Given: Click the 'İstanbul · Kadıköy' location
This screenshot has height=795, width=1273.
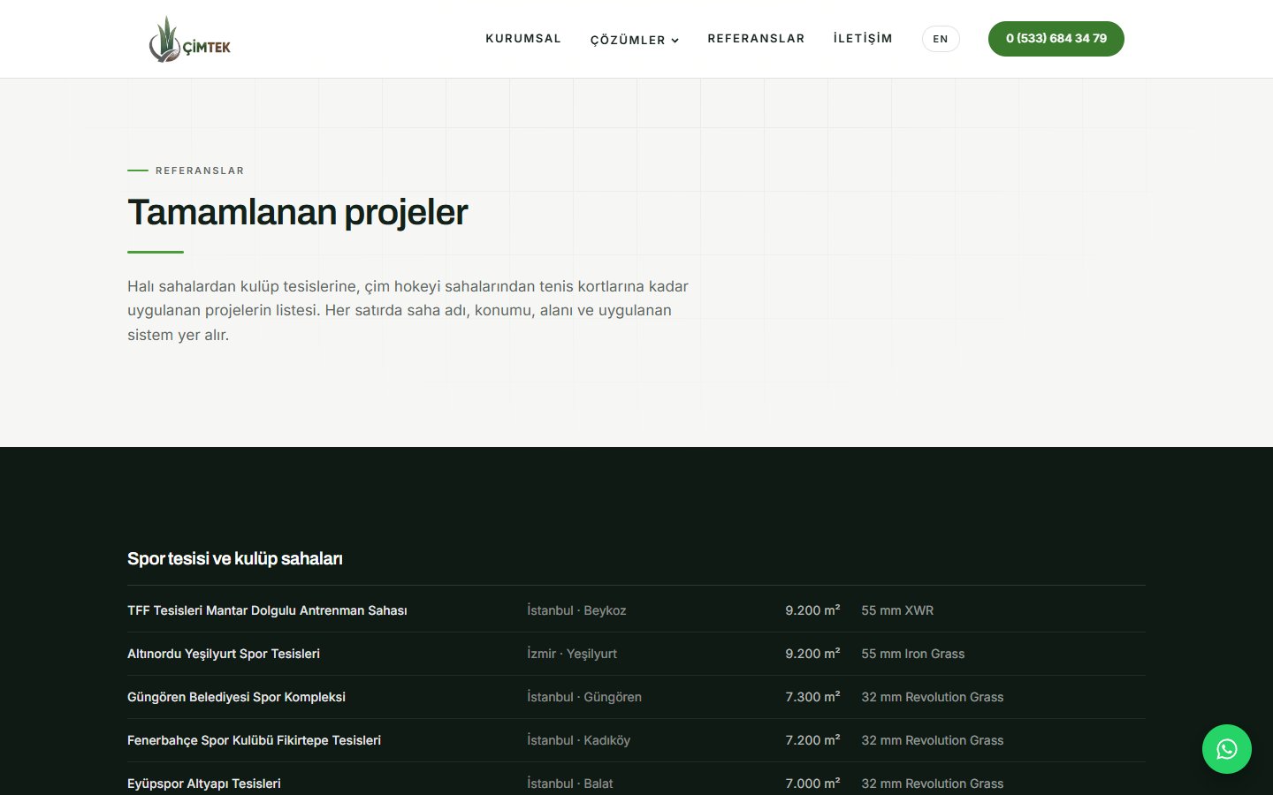Looking at the screenshot, I should pos(578,740).
